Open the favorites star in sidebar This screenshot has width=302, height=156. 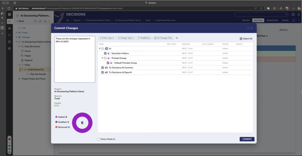pyautogui.click(x=9, y=35)
